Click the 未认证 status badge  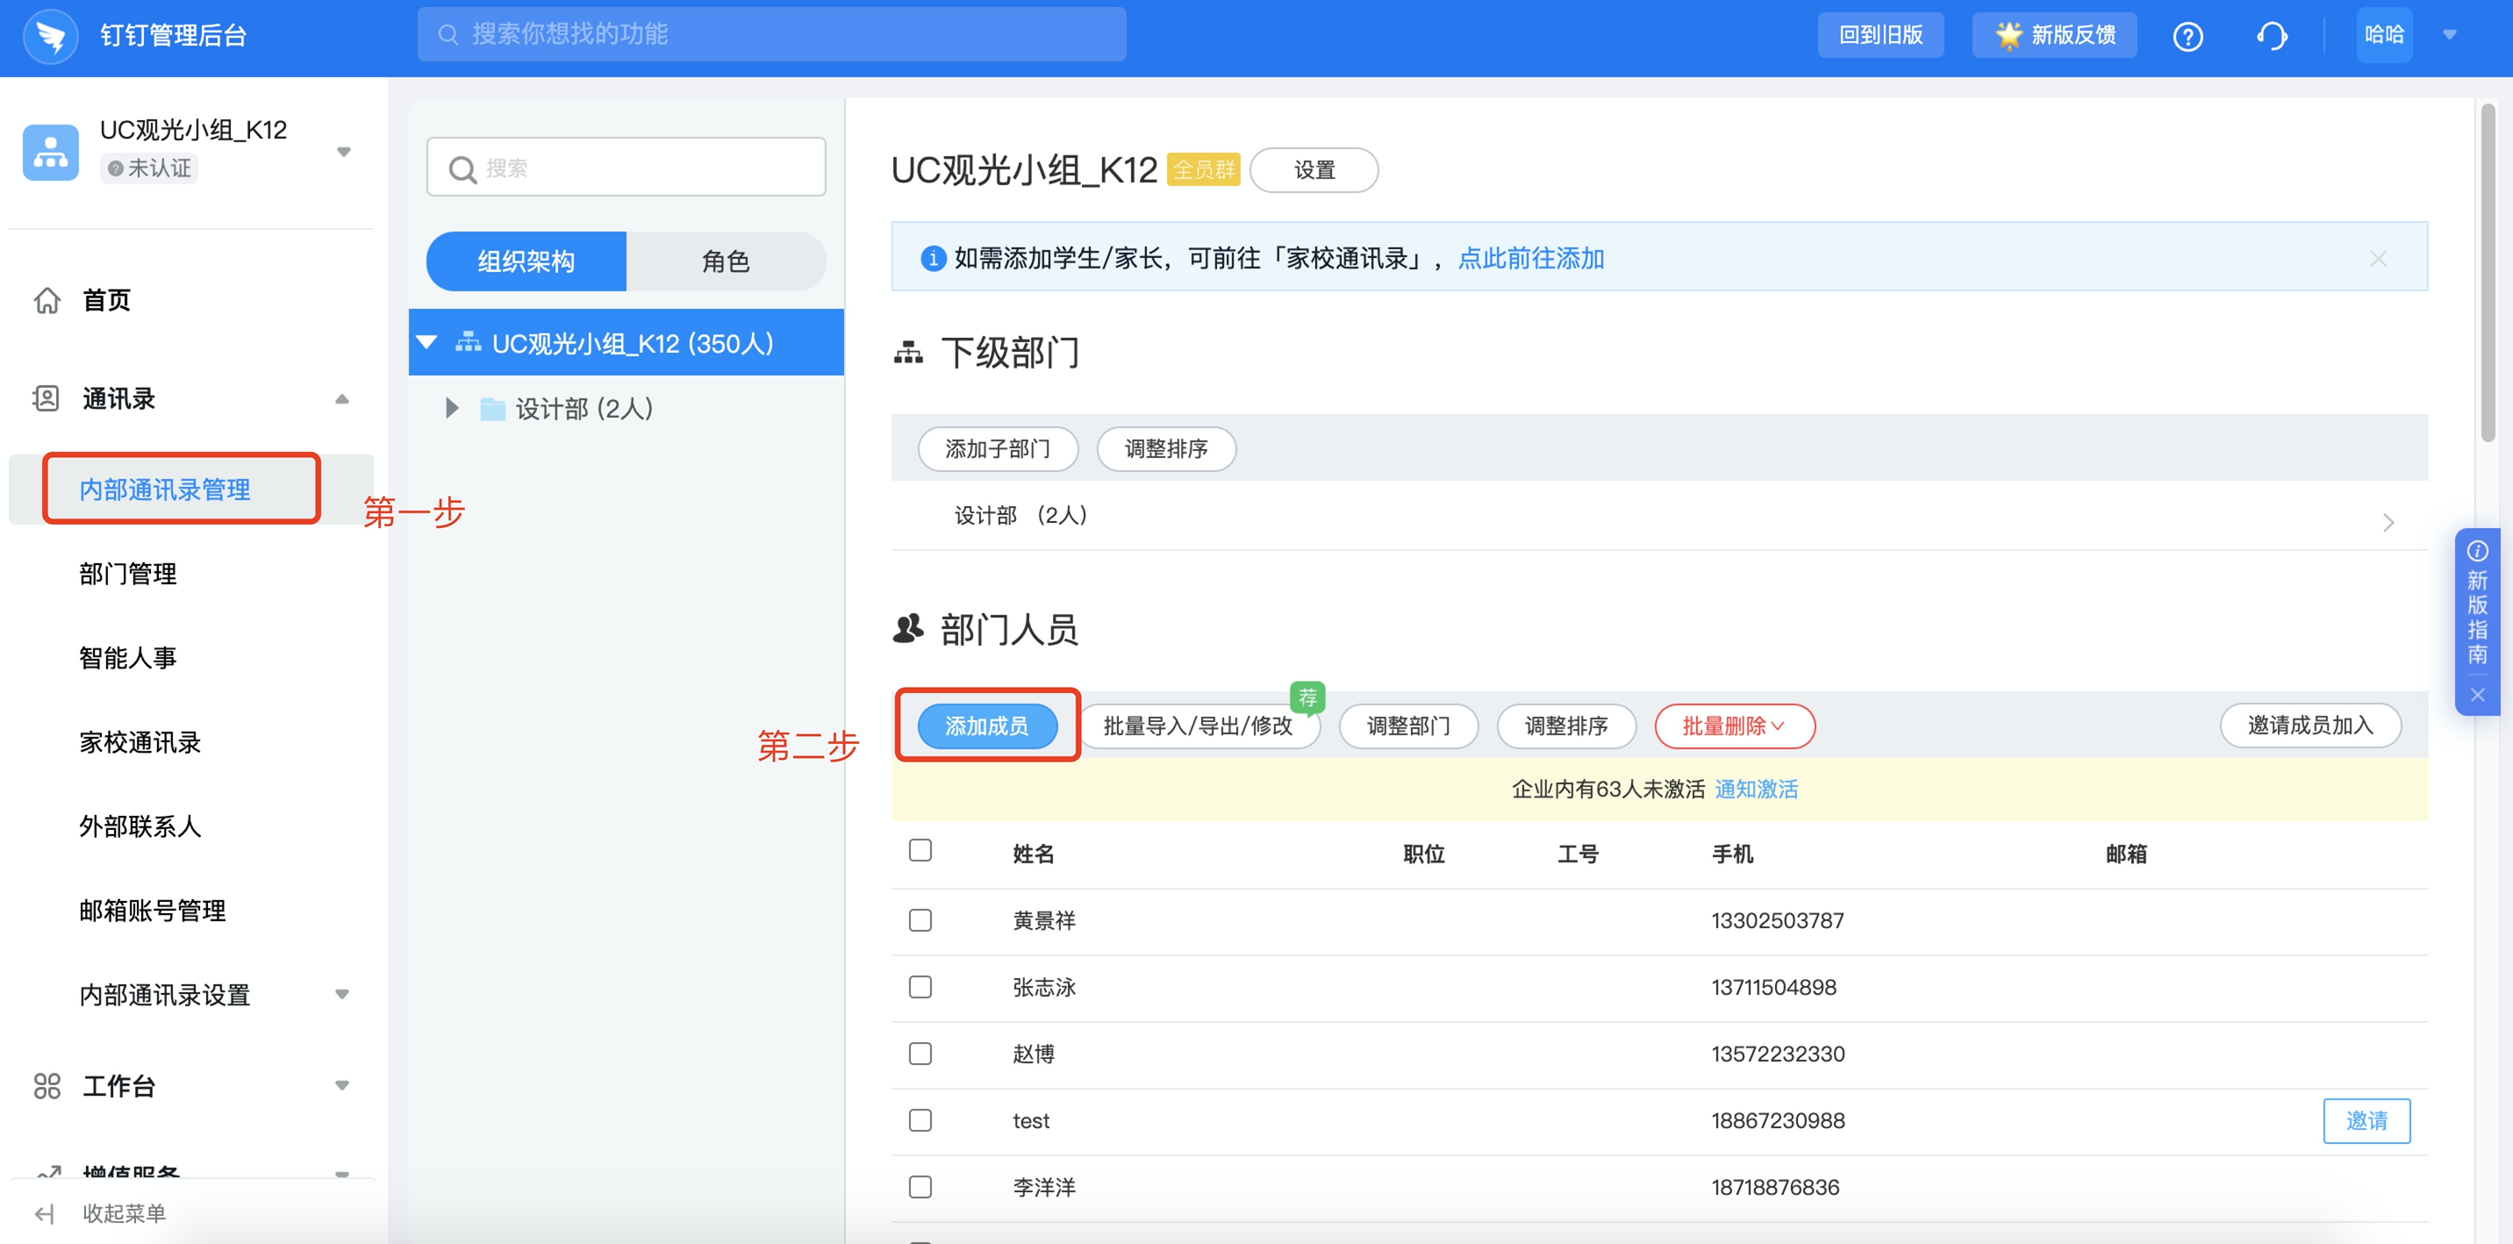tap(149, 168)
